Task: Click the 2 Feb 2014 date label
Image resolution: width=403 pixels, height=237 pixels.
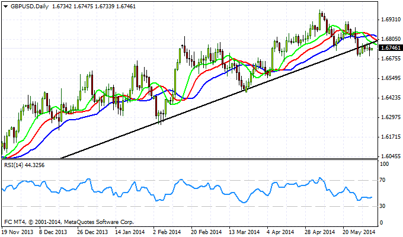Action: [x=167, y=232]
